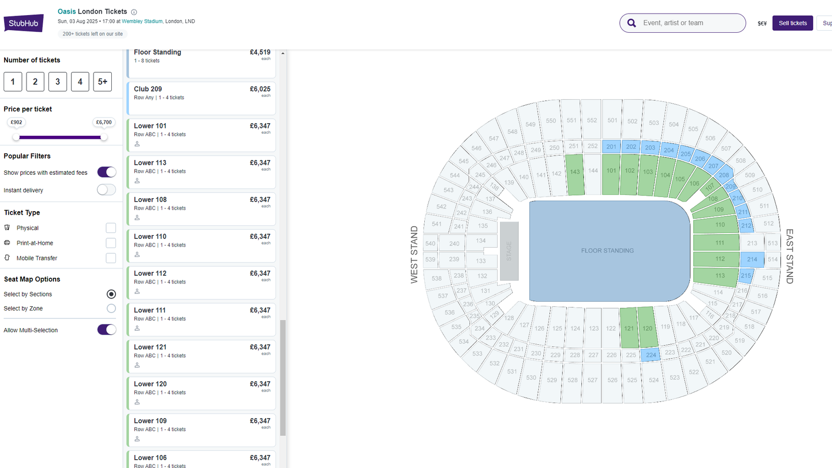
Task: Open the currency selector
Action: 762,23
